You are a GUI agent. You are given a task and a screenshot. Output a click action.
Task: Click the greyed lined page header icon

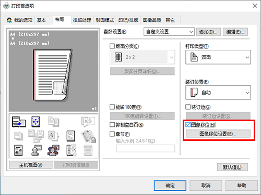(88, 150)
